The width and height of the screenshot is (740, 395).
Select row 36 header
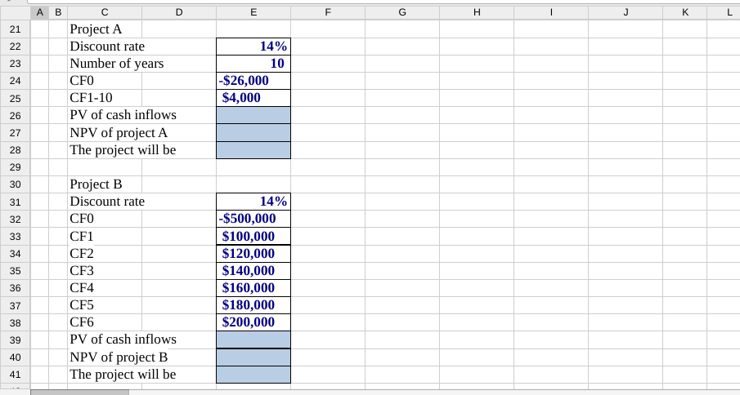click(x=15, y=288)
